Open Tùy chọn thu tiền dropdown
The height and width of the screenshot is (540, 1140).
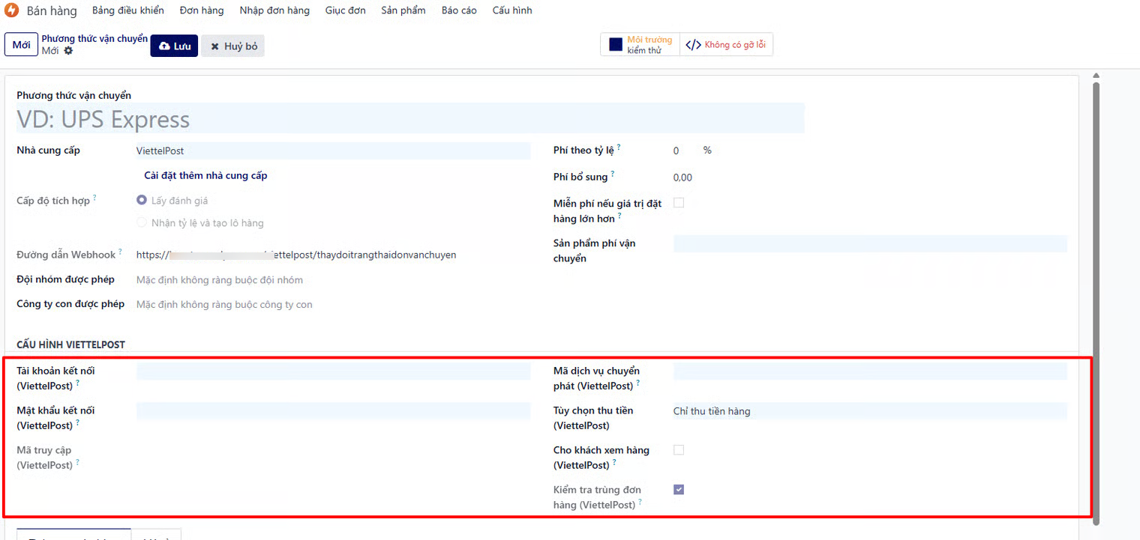tap(868, 411)
